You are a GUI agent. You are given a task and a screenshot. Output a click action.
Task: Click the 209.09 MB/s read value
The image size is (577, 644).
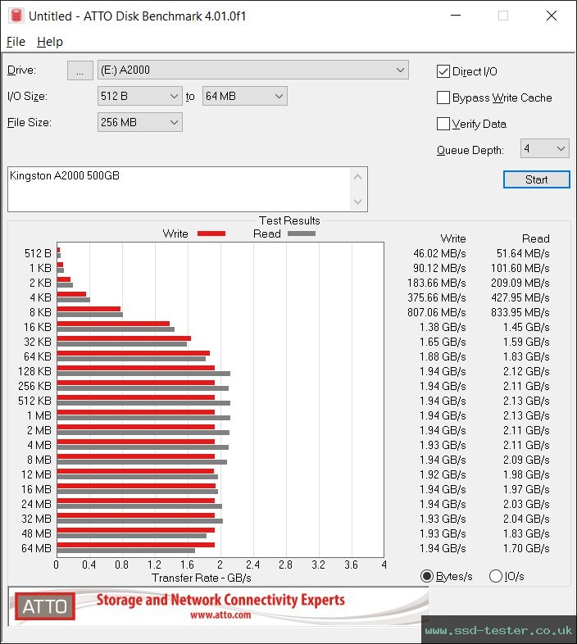(520, 283)
